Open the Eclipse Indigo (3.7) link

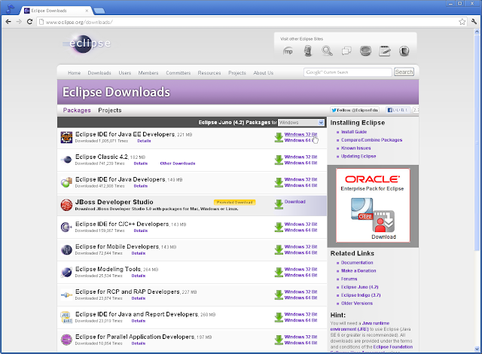361,295
